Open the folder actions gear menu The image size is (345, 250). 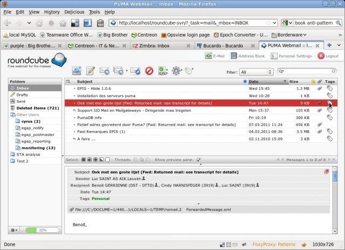coord(14,230)
